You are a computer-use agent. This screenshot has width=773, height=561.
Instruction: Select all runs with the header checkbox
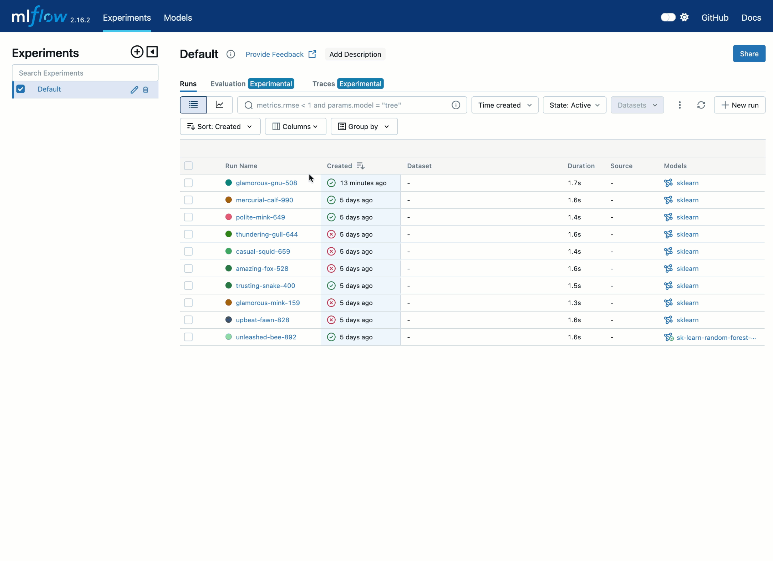188,166
